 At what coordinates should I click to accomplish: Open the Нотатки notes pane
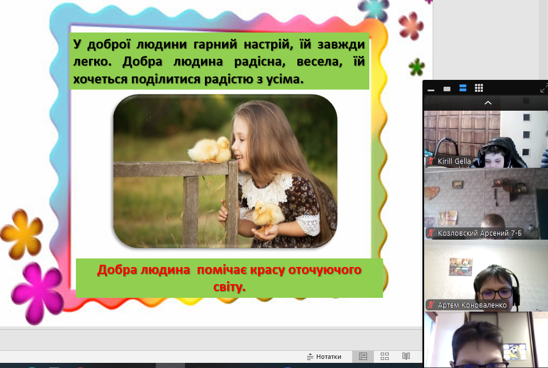[324, 357]
